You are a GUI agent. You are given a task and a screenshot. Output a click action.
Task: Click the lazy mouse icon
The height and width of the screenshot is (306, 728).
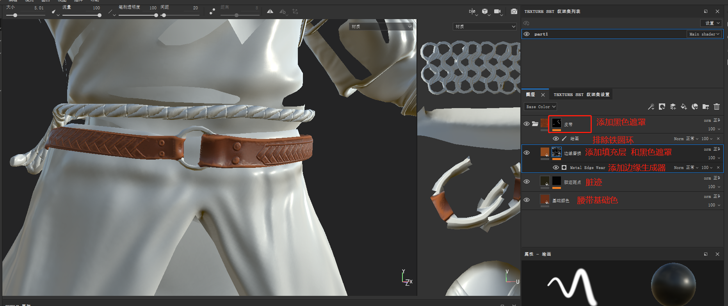[212, 11]
